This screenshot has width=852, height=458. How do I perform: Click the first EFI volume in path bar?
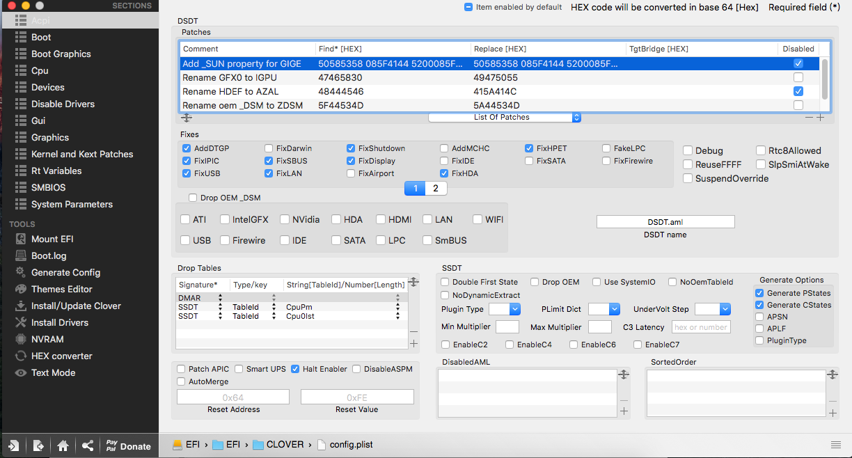pos(186,445)
